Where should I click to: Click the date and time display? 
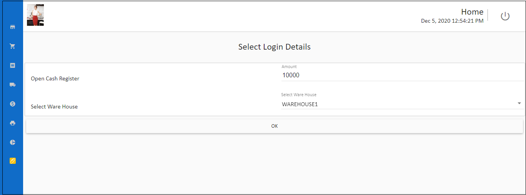pyautogui.click(x=452, y=21)
